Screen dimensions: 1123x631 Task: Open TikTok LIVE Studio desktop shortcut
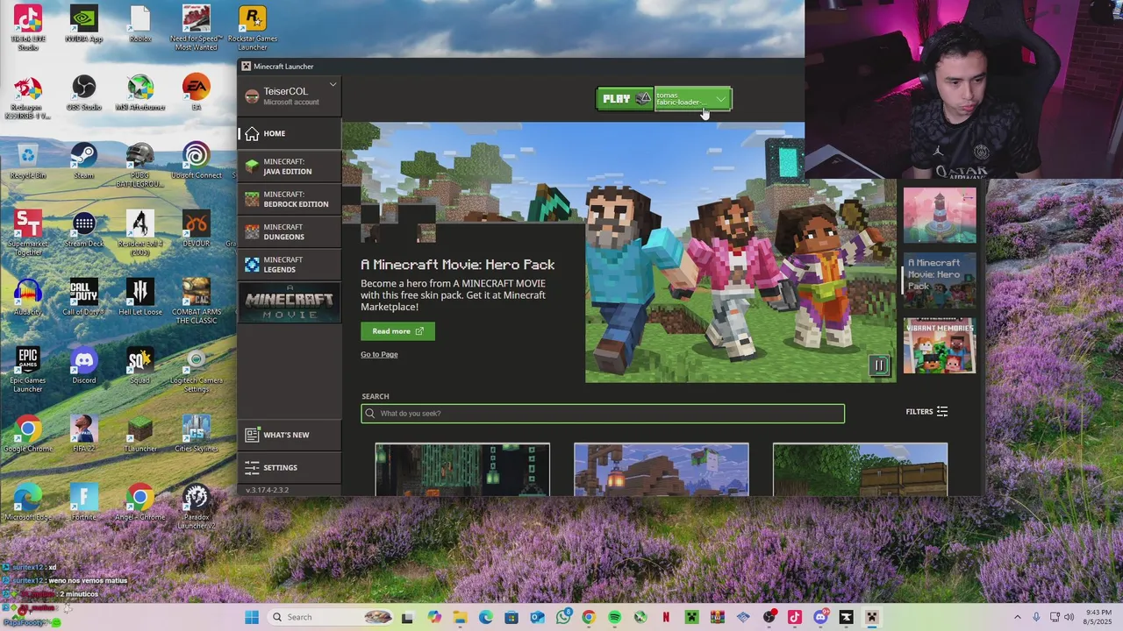[28, 28]
